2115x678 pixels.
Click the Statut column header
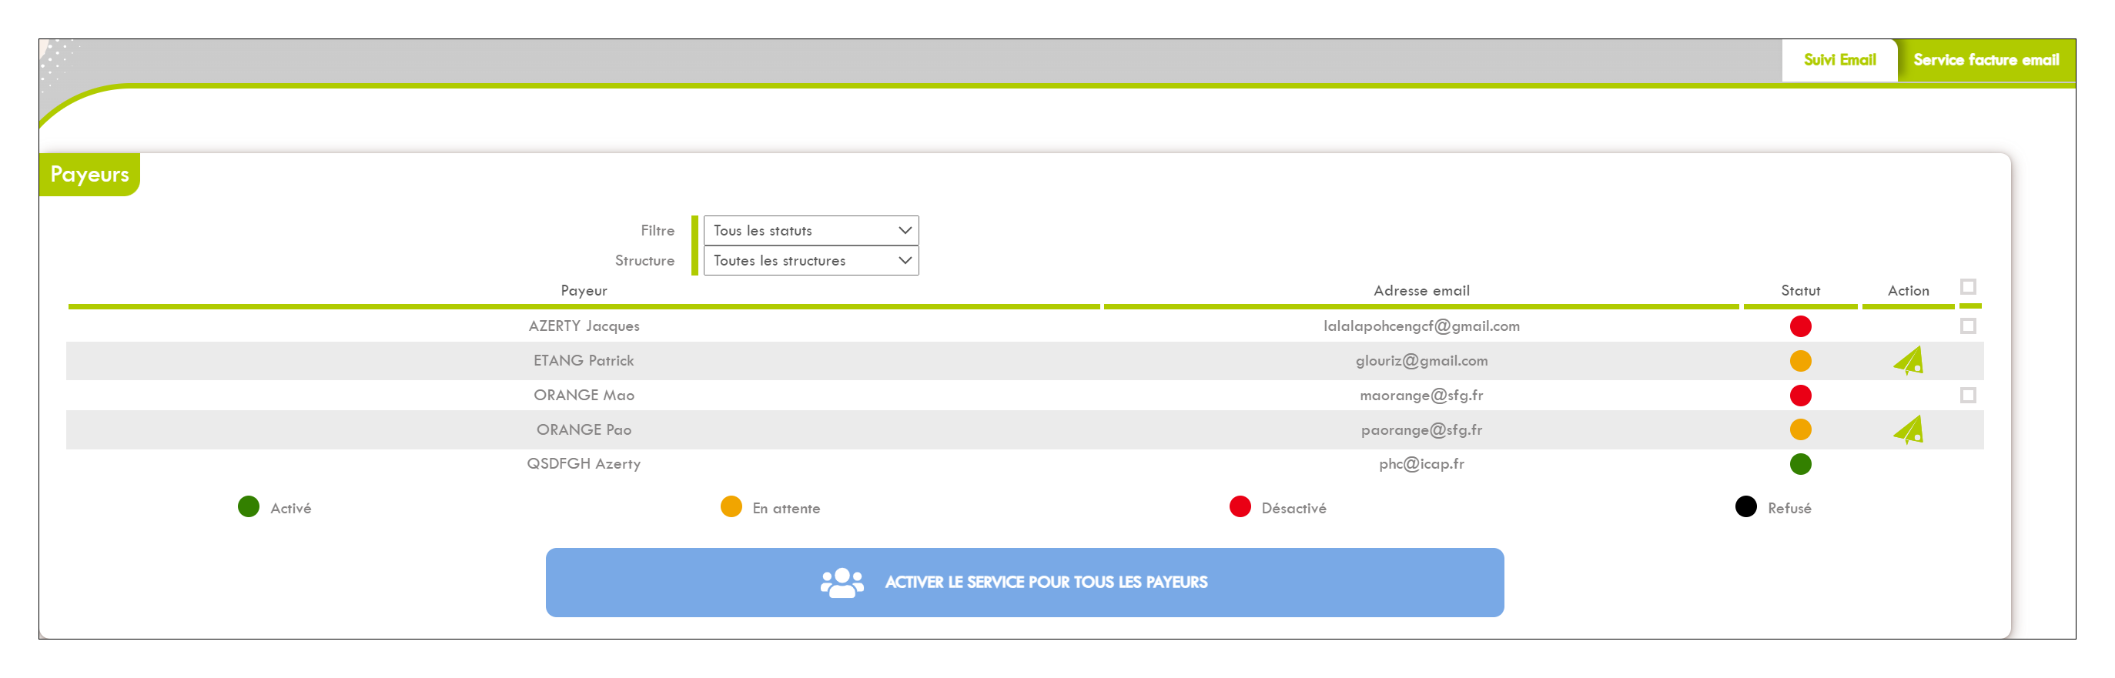1800,291
